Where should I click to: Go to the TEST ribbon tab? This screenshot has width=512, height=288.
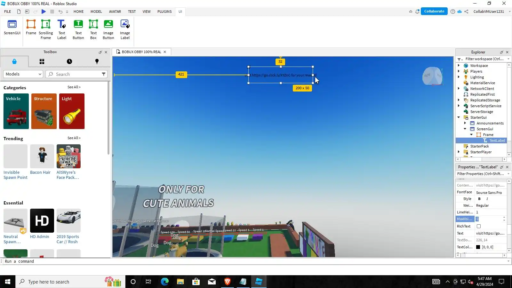132,12
